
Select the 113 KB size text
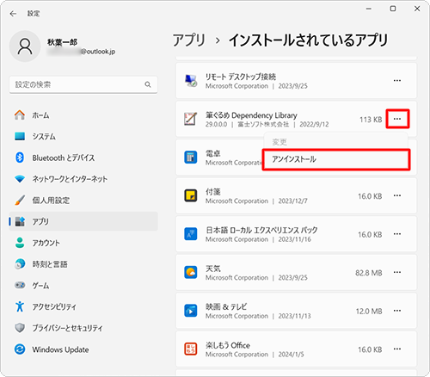pos(371,120)
